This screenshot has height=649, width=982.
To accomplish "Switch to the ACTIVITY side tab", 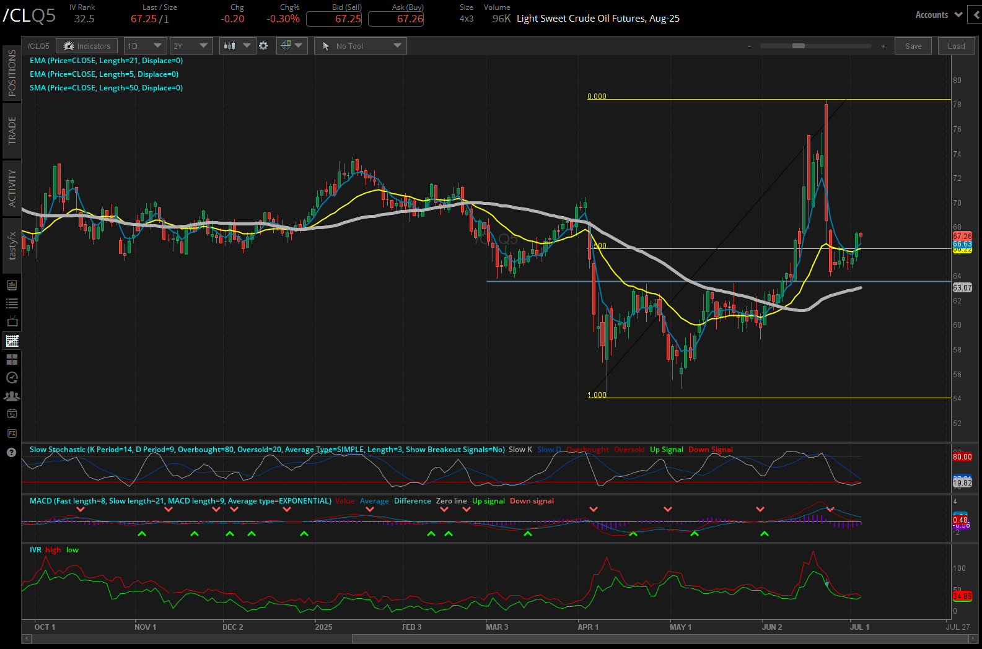I will tap(12, 188).
